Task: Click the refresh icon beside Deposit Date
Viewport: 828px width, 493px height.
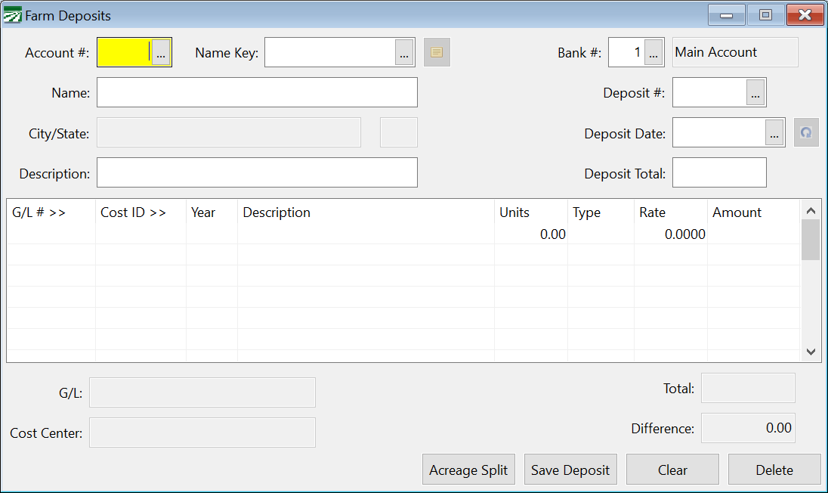Action: 805,132
